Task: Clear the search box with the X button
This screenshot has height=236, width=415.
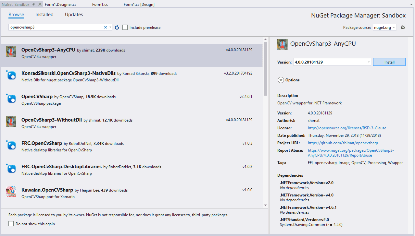Action: (x=105, y=27)
